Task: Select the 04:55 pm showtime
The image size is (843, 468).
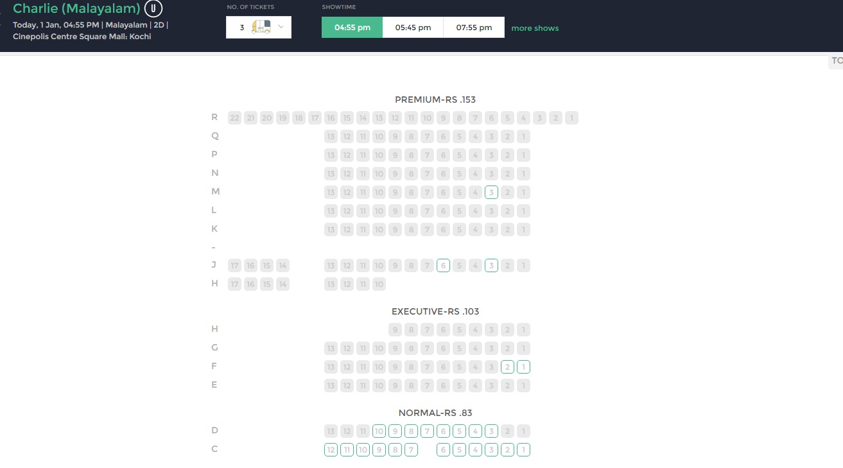Action: coord(352,28)
